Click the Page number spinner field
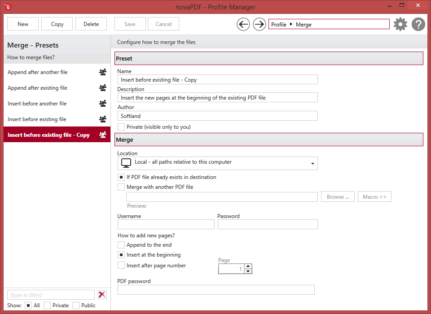The width and height of the screenshot is (431, 314). (232, 269)
